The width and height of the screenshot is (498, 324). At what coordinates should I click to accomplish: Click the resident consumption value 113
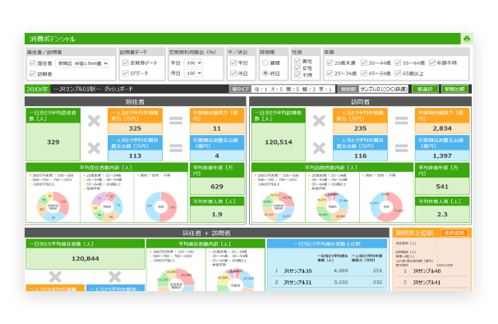(x=135, y=155)
